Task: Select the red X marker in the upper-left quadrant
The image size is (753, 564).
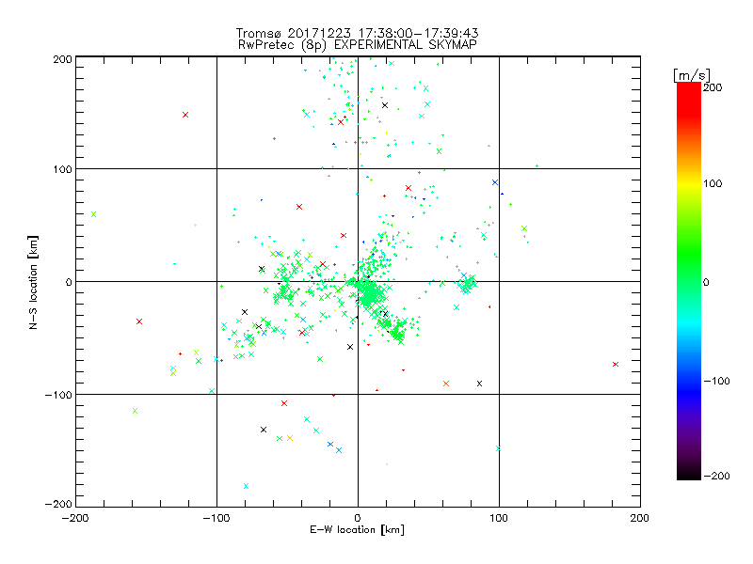Action: tap(185, 115)
